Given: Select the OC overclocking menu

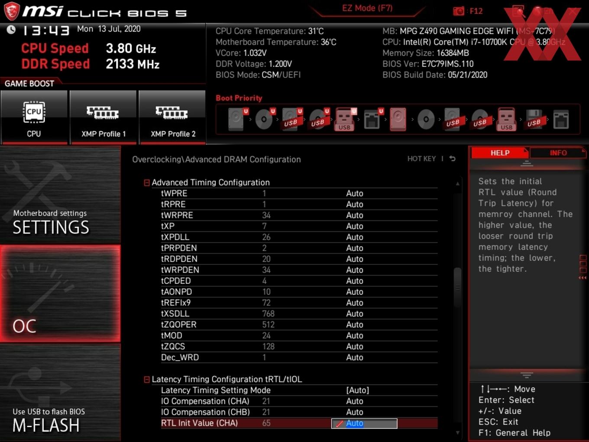Looking at the screenshot, I should pos(60,294).
